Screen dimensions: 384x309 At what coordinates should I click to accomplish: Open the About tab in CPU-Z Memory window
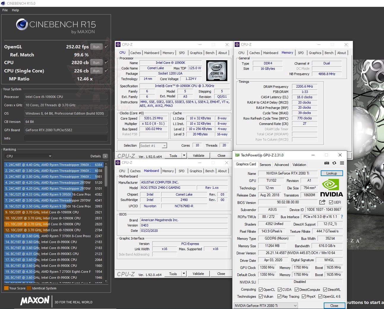point(342,53)
